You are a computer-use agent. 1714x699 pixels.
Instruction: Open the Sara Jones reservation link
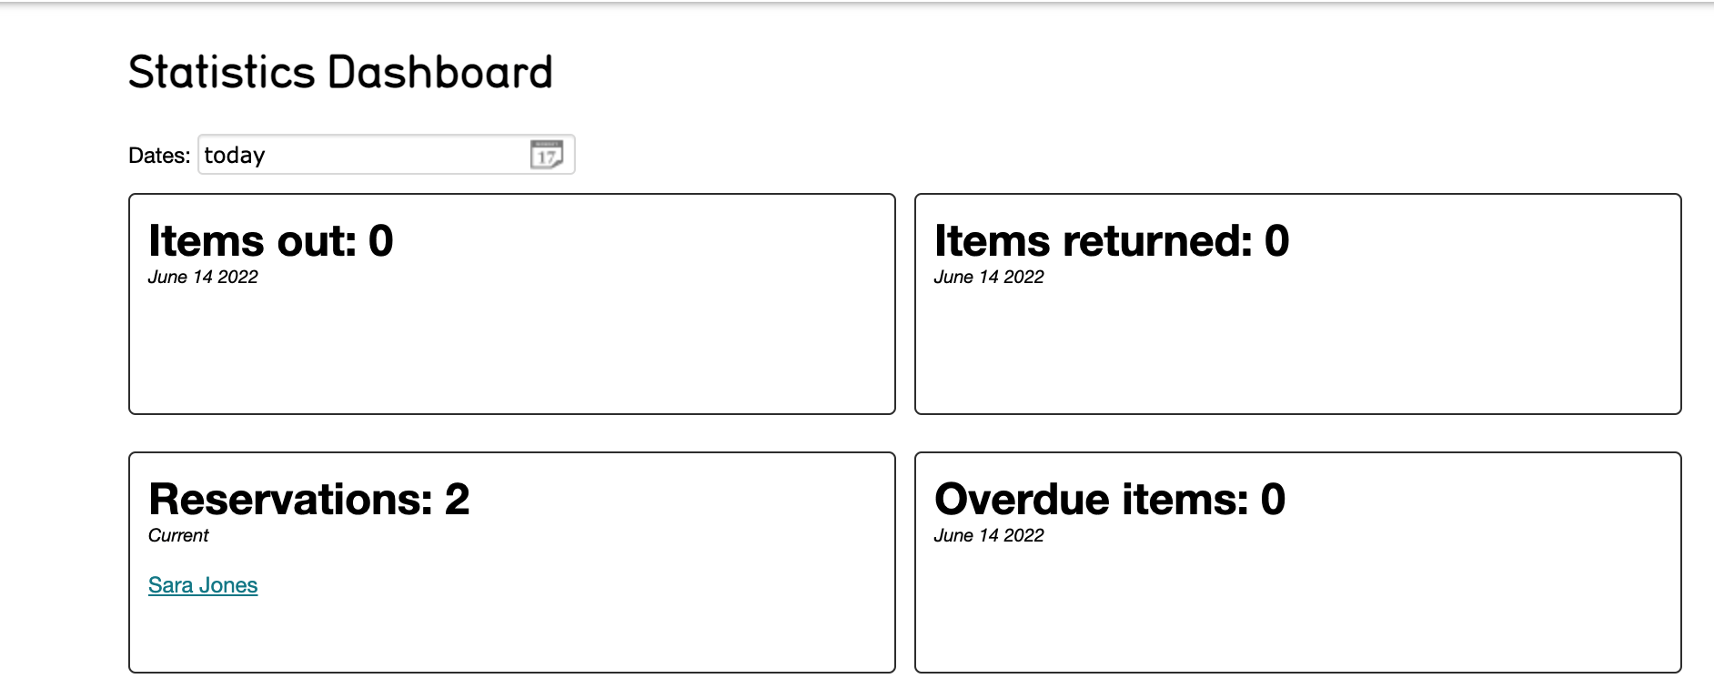[x=203, y=585]
